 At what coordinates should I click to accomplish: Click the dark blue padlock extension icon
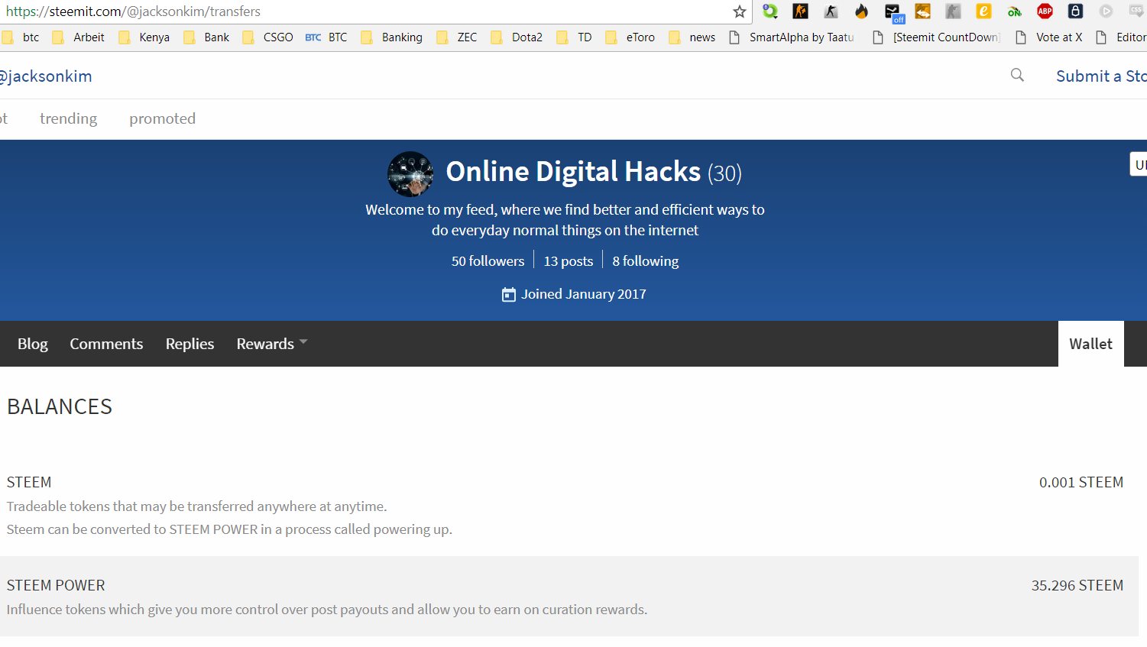(1076, 11)
